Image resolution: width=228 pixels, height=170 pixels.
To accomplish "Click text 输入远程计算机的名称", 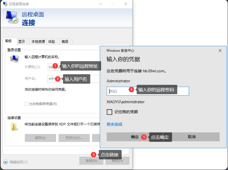I will point(42,57).
